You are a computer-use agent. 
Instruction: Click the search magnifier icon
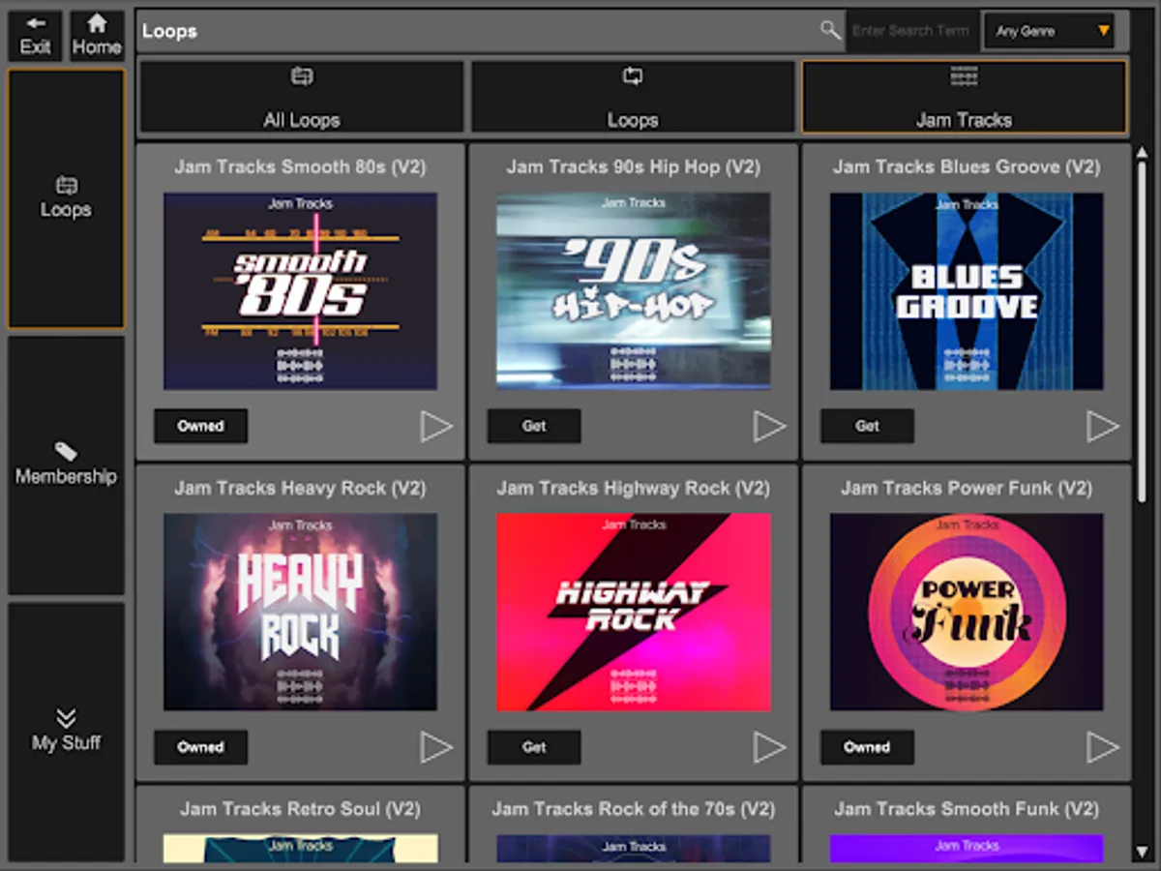(x=830, y=30)
